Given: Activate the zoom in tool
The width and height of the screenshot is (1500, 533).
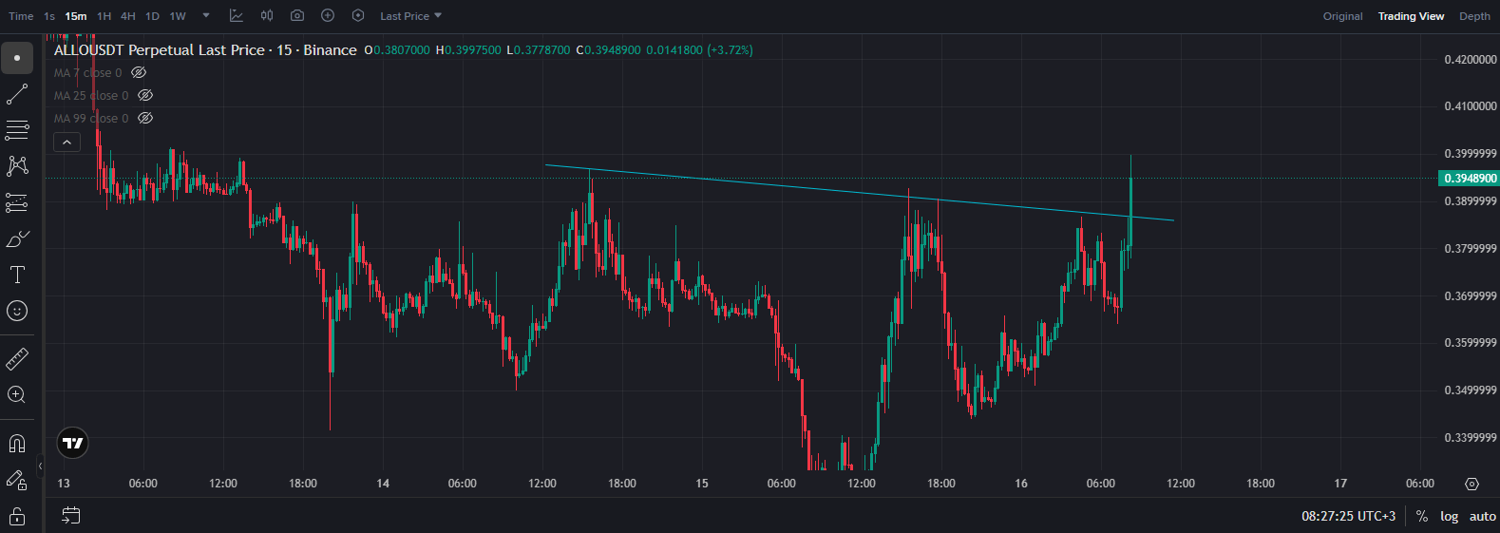Looking at the screenshot, I should coord(17,395).
